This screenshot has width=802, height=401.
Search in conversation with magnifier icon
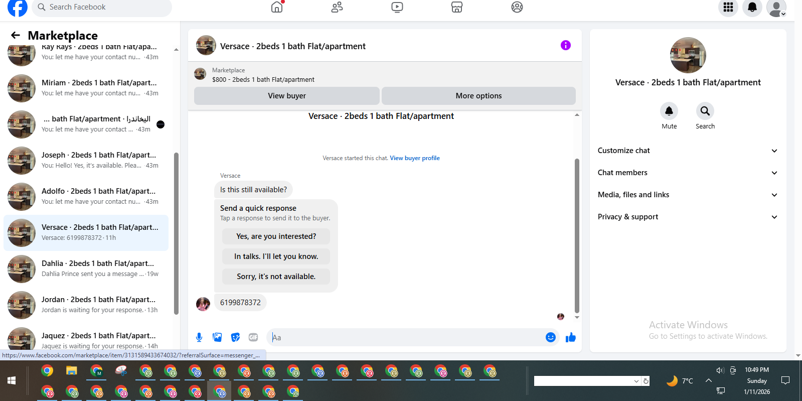click(705, 111)
